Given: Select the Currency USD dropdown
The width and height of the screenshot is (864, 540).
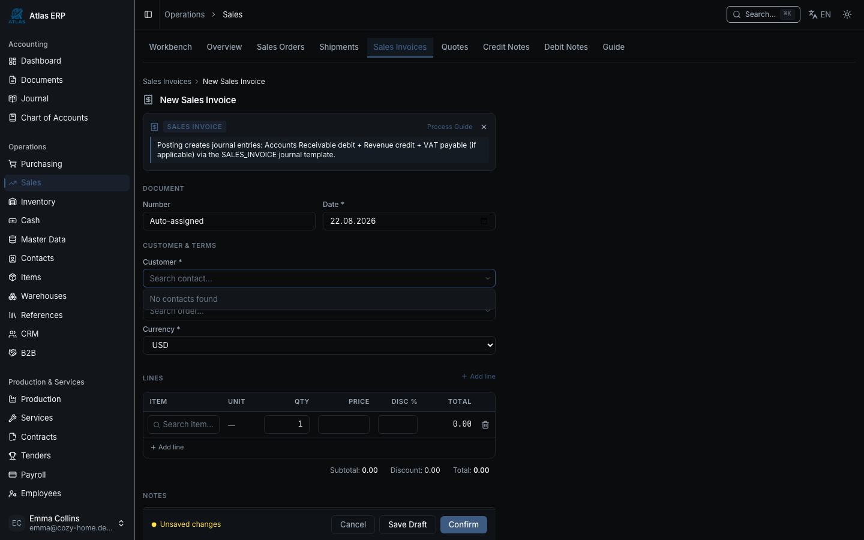Looking at the screenshot, I should click(x=319, y=345).
